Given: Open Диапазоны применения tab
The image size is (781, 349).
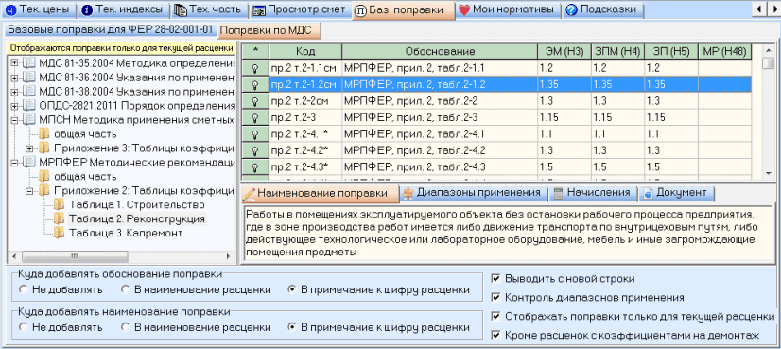Looking at the screenshot, I should point(474,192).
